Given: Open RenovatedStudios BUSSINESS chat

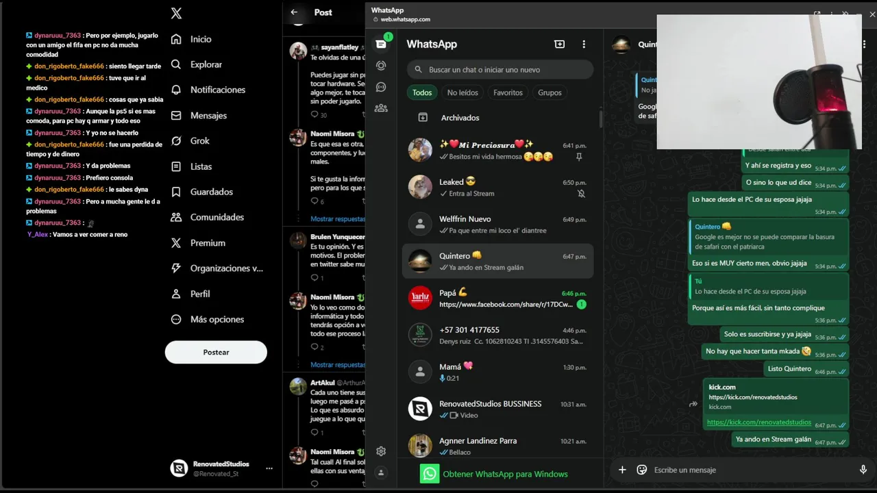Looking at the screenshot, I should [x=498, y=409].
